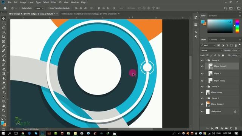This screenshot has width=242, height=136.
Task: Select the Eyedropper tool
Action: click(3, 46)
